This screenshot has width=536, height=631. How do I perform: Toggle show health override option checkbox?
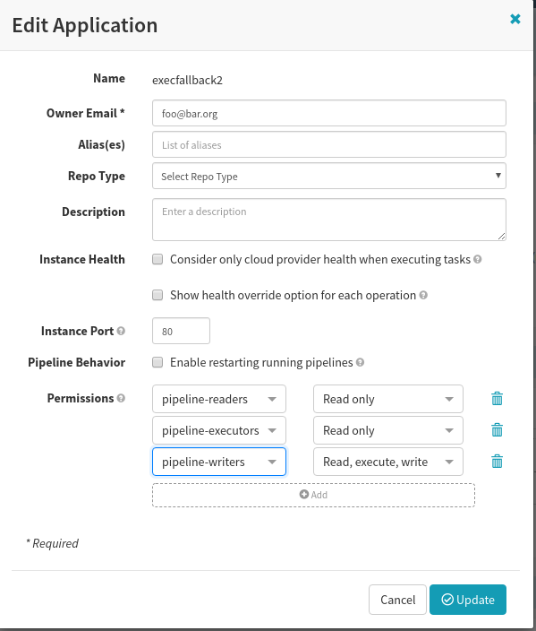[x=157, y=295]
